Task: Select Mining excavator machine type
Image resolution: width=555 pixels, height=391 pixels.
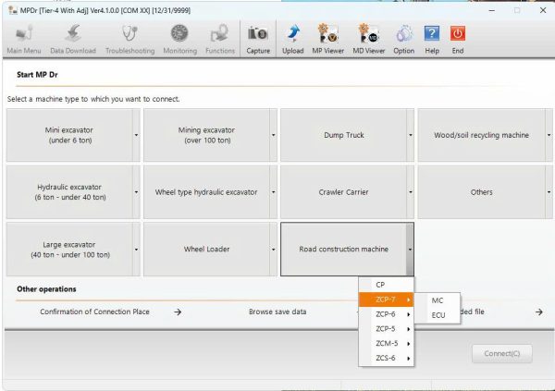Action: pyautogui.click(x=206, y=135)
